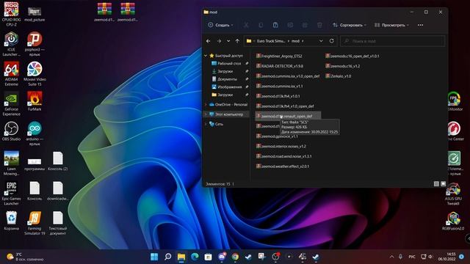Select file zeemod.gpsvoice_v1.1
Screen dimensions: 470x264
(x=277, y=136)
